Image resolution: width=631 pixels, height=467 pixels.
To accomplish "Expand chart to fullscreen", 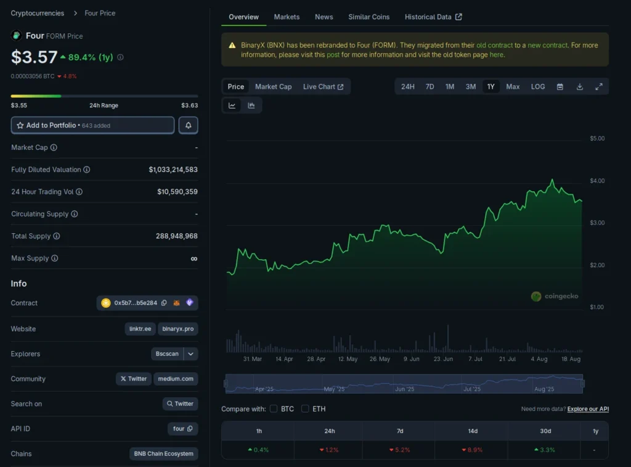I will click(599, 86).
